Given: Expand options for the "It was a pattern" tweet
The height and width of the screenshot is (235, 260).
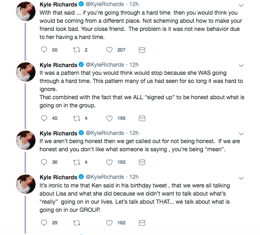Looking at the screenshot, I should tap(241, 65).
